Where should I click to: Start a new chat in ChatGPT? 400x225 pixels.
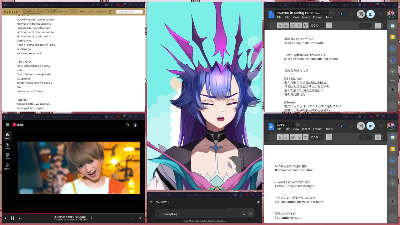(258, 202)
